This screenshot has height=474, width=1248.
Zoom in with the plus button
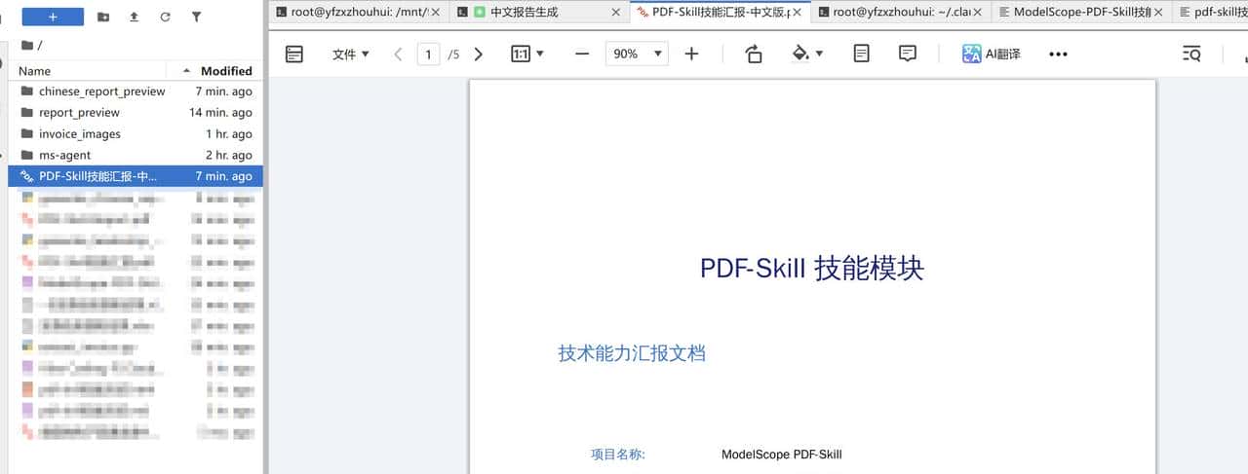pos(691,55)
